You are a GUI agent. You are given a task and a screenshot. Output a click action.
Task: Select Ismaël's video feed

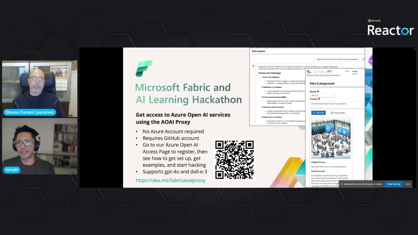click(x=40, y=146)
